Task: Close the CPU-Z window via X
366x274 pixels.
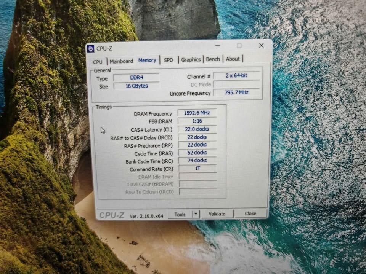Action: click(262, 45)
